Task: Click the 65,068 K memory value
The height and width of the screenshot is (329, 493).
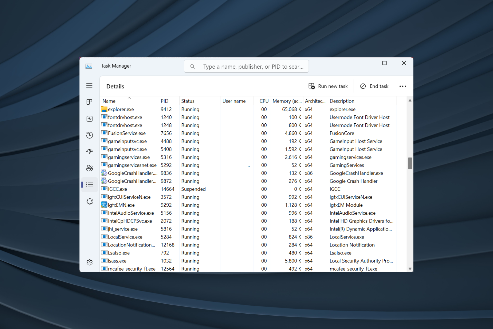Action: coord(291,109)
